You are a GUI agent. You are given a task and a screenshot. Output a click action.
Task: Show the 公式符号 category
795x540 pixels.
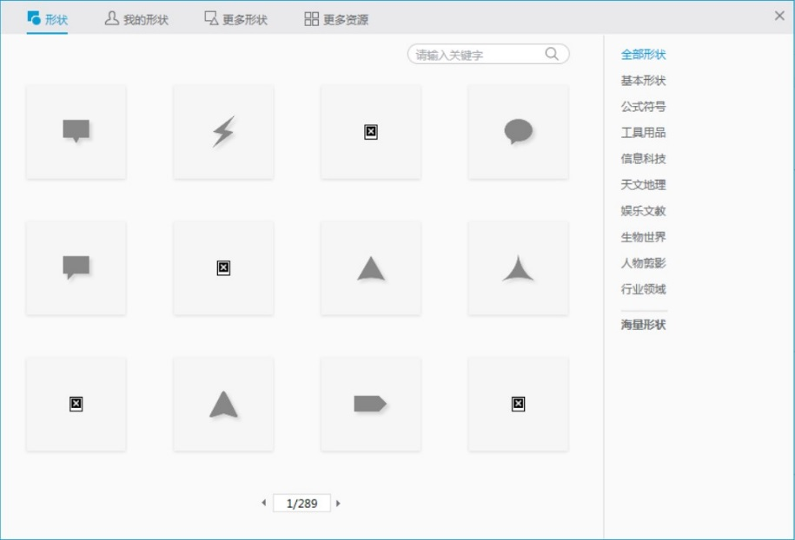click(643, 107)
